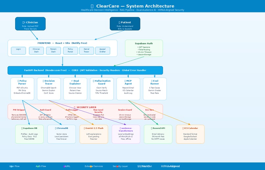Click the PHI Stripper security label
Screen dimensions: 265x170
click(x=19, y=110)
